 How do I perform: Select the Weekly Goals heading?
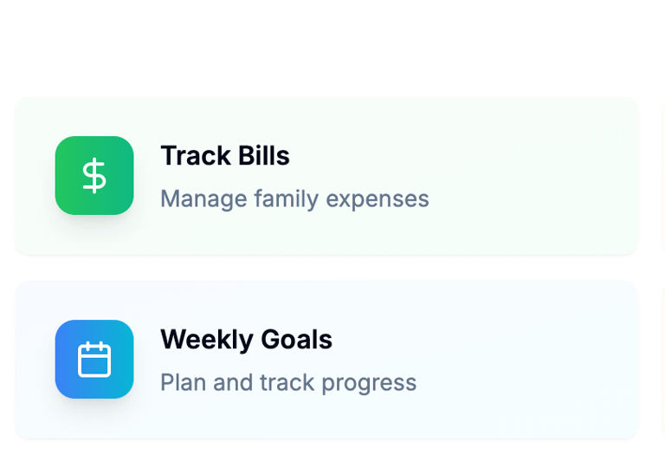coord(246,340)
